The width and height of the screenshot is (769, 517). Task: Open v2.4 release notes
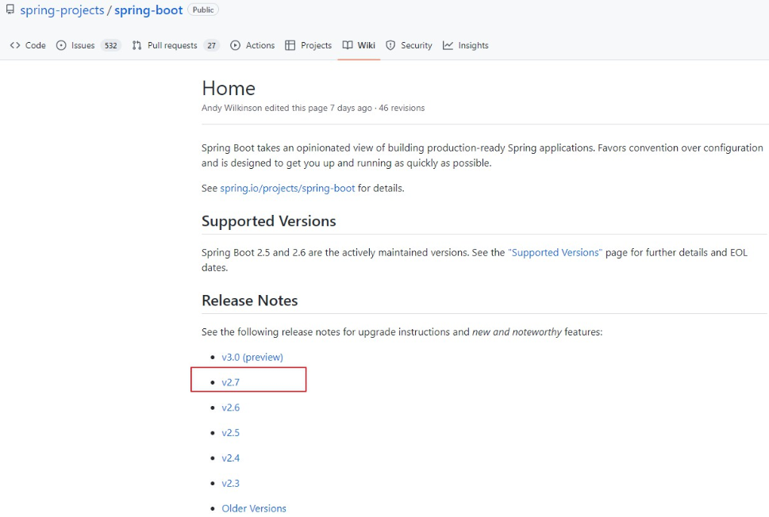tap(230, 458)
